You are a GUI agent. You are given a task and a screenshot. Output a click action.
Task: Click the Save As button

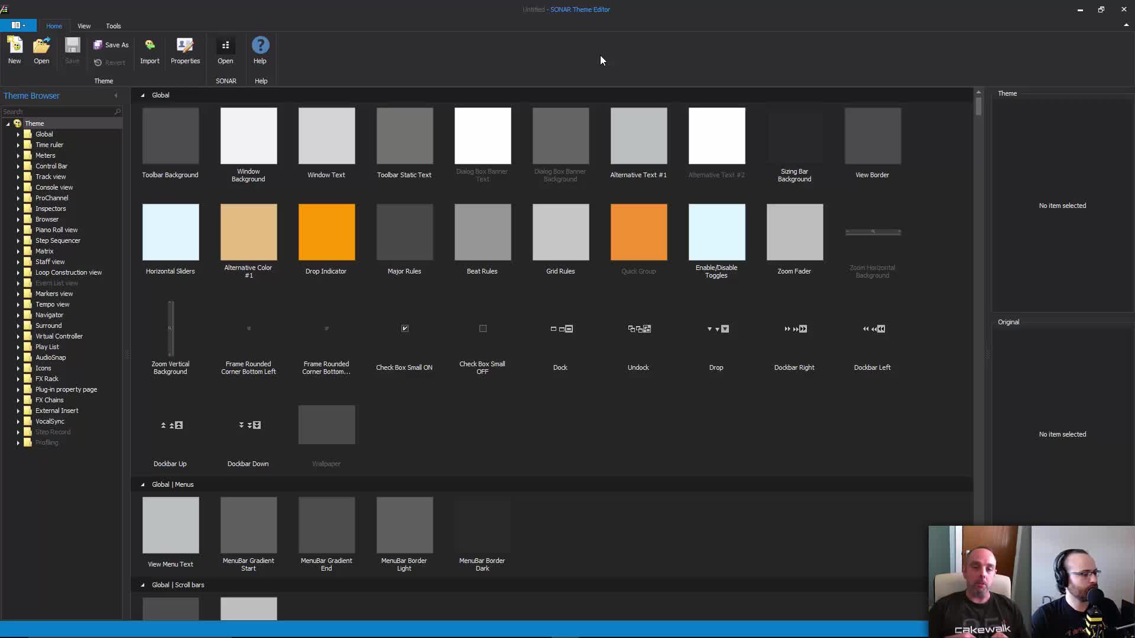coord(111,45)
